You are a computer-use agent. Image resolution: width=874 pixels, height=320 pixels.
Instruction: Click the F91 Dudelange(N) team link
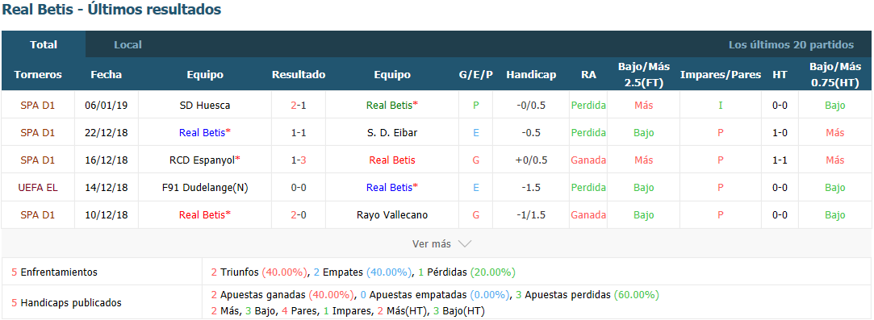point(205,188)
